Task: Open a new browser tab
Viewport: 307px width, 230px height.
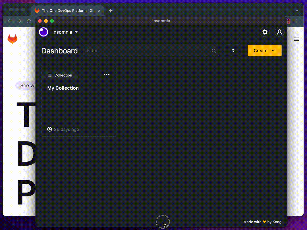Action: coord(111,10)
